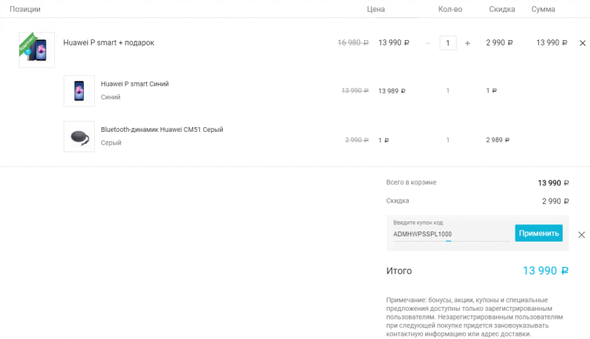The image size is (590, 339).
Task: Focus the coupon code input field
Action: [x=450, y=234]
